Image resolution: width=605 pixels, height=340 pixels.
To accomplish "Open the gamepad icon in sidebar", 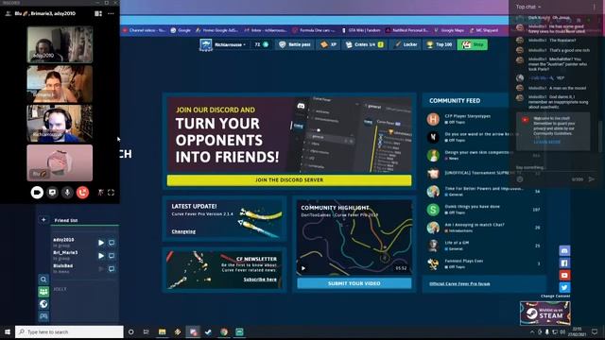I will click(x=43, y=316).
